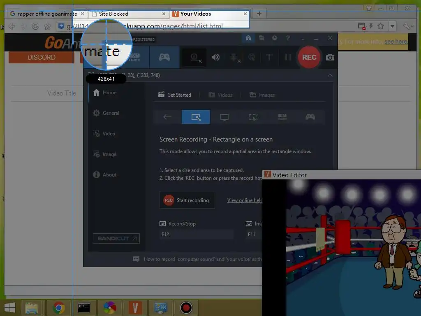Click the back arrow in mode selector
Screen dimensions: 421x316
(x=167, y=117)
